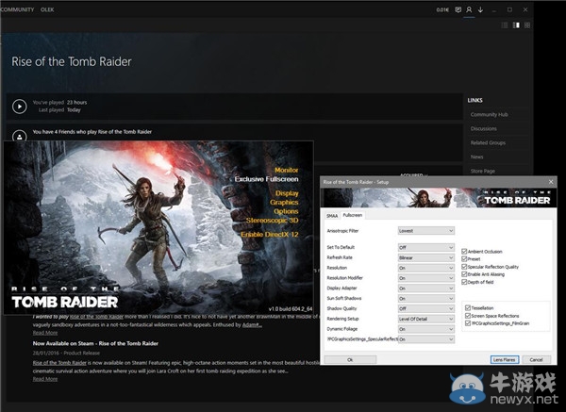The height and width of the screenshot is (412, 566).
Task: Maximize the Steam window
Action: coord(509,9)
